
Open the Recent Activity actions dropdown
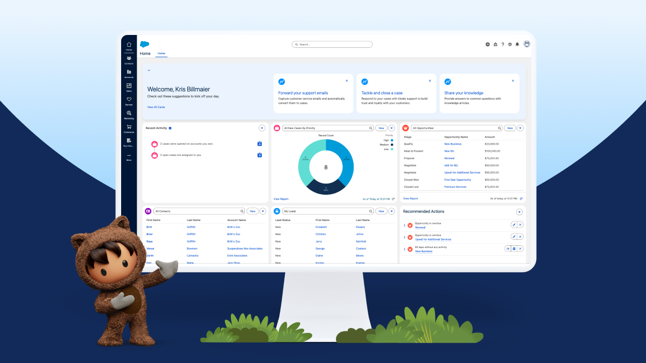click(x=262, y=128)
